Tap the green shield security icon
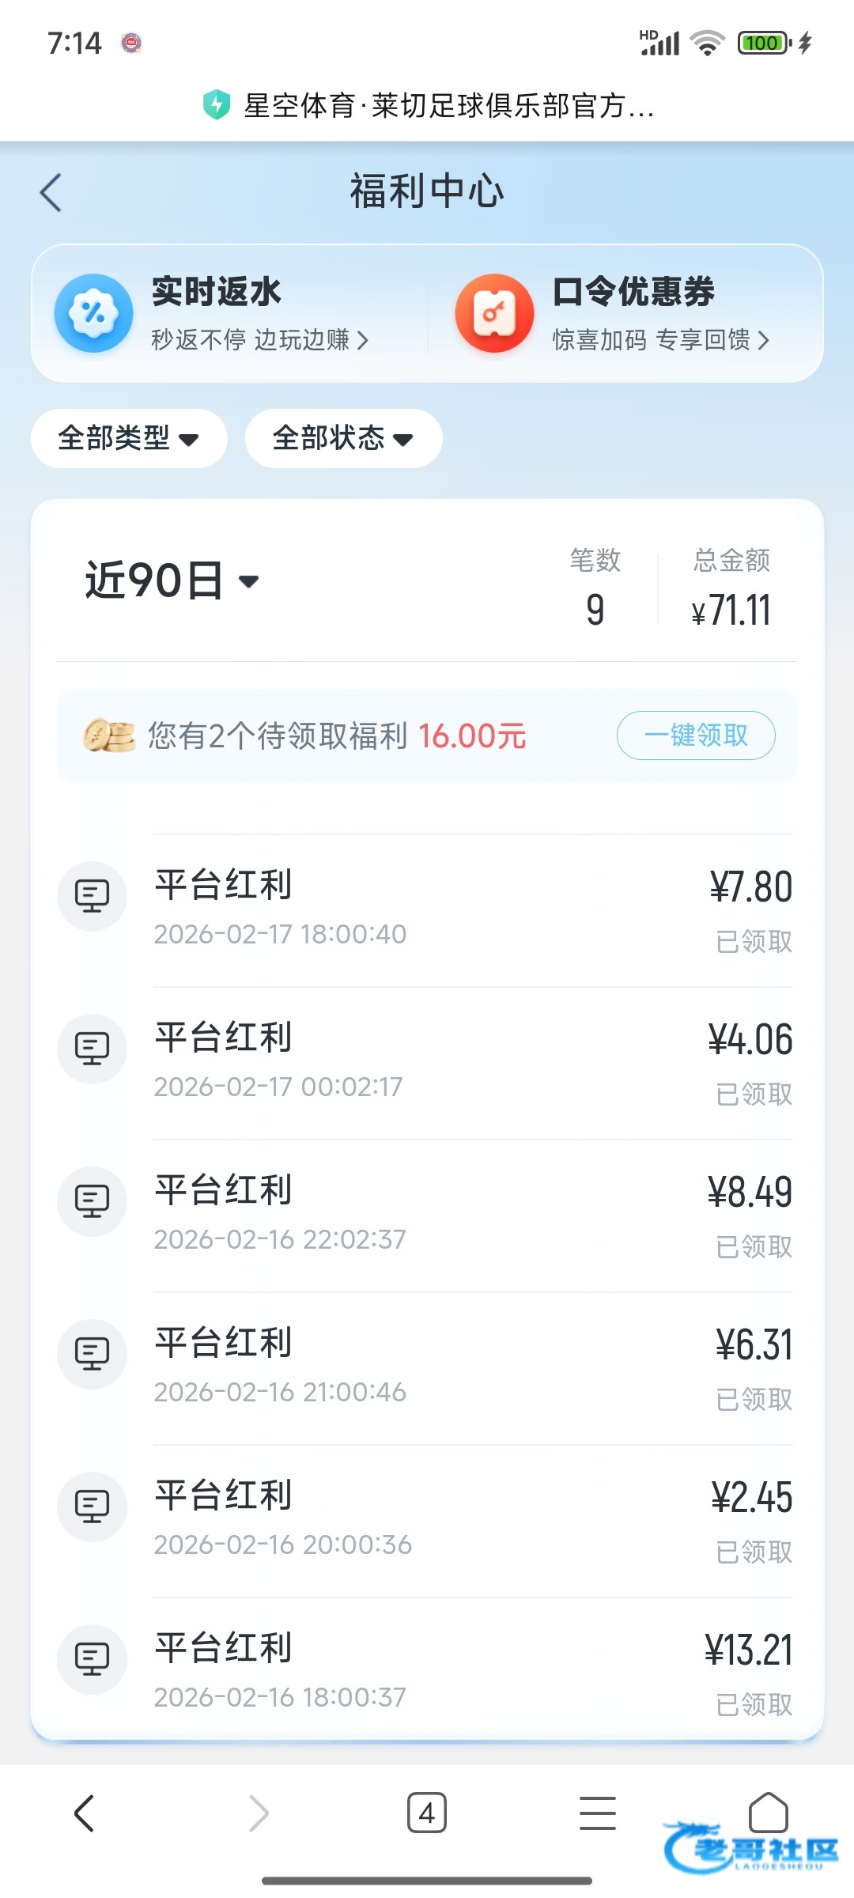Screen dimensions: 854x1898 [216, 104]
